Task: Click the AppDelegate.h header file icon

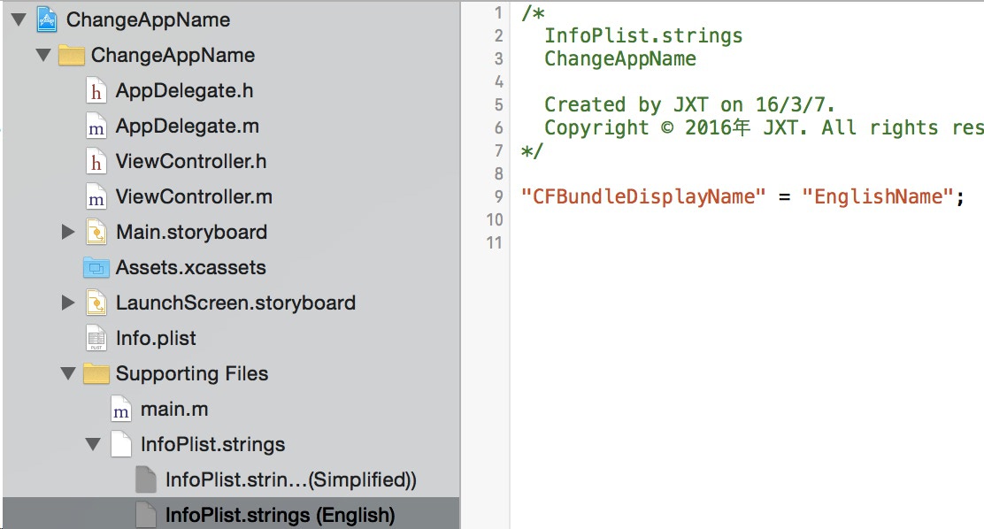Action: coord(96,91)
